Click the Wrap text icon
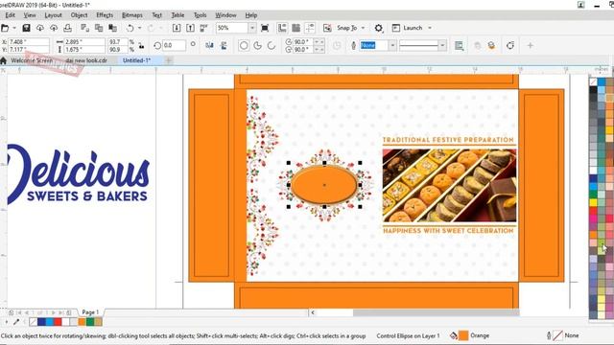614x345 pixels. point(460,46)
